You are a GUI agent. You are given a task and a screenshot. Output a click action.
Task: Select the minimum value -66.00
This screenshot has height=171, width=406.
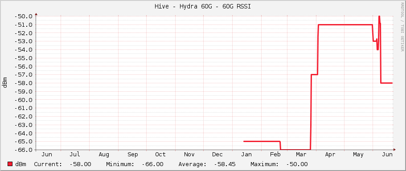(153, 164)
